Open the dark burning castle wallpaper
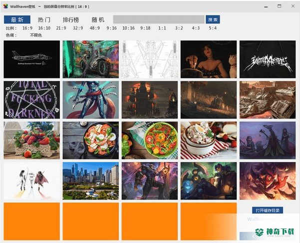The width and height of the screenshot is (300, 243). (150, 99)
